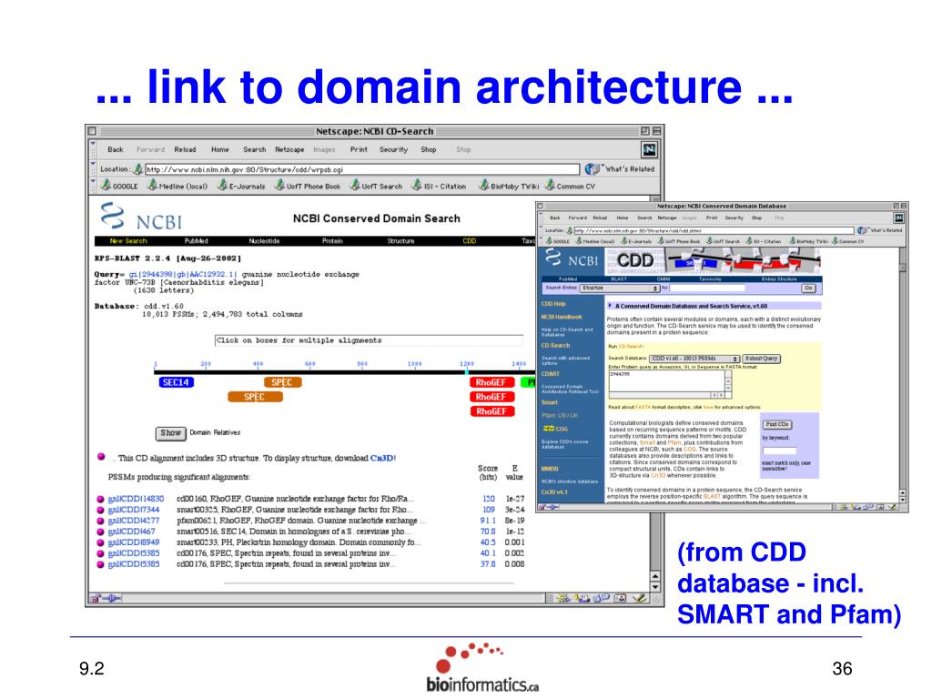Open UofT Phone Book bookmark in CD-Search window

tap(308, 186)
